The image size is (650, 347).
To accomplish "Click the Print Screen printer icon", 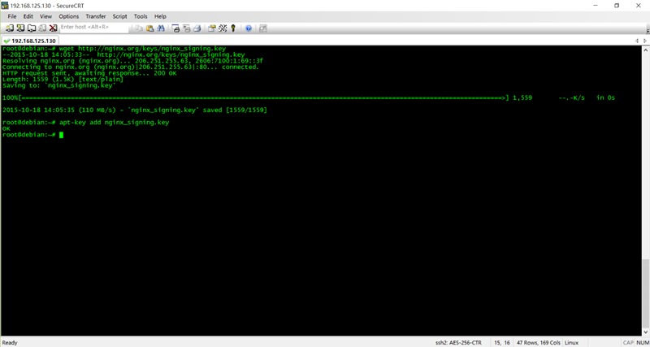I will click(175, 28).
